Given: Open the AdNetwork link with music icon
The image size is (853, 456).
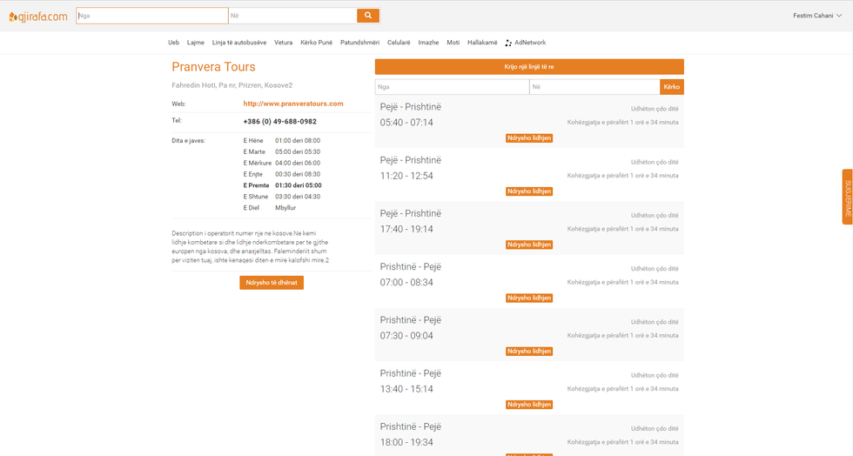Looking at the screenshot, I should pos(525,43).
